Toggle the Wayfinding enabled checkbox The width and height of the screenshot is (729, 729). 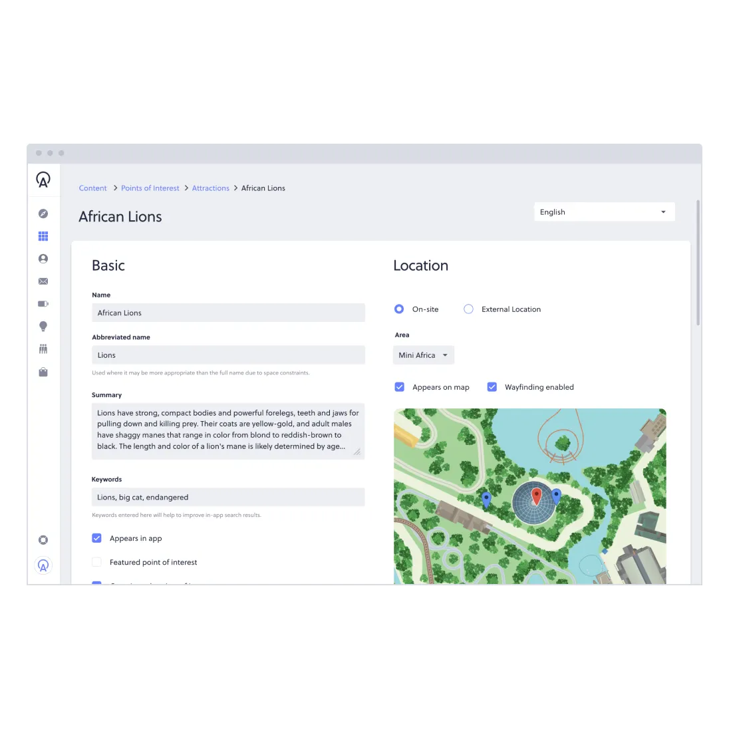coord(492,387)
